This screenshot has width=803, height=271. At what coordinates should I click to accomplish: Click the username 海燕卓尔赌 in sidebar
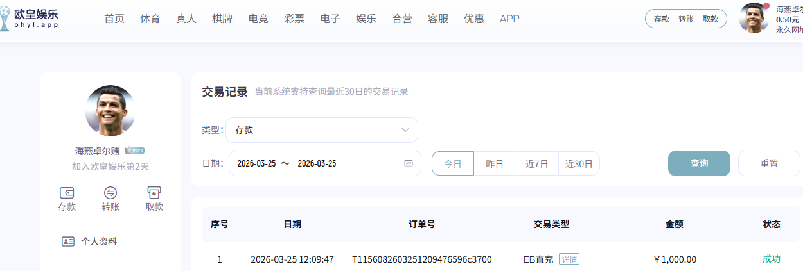[98, 151]
